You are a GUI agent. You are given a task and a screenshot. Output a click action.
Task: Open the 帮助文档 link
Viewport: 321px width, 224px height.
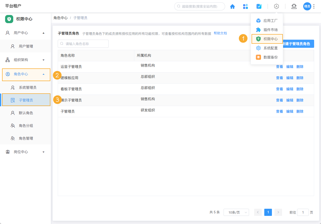coord(220,33)
